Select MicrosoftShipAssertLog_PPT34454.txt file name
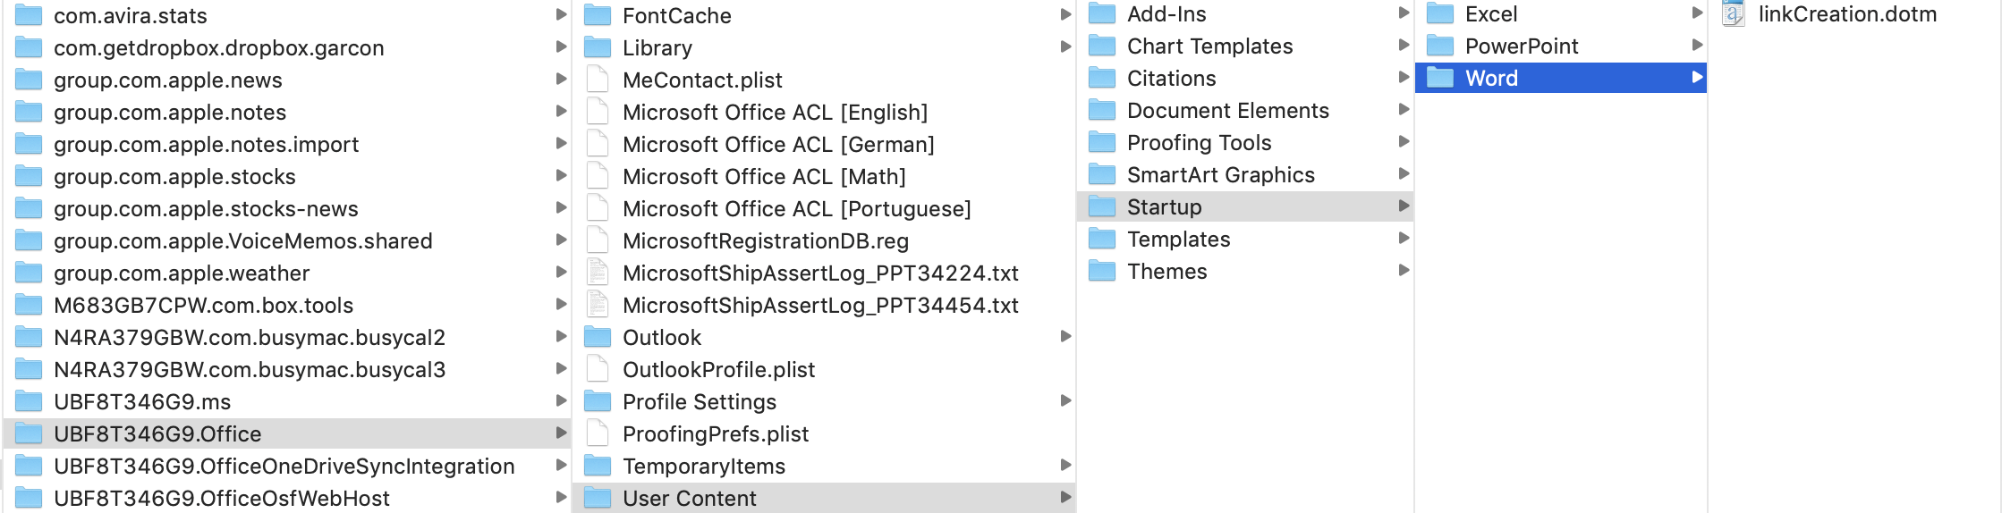2002x513 pixels. tap(820, 305)
